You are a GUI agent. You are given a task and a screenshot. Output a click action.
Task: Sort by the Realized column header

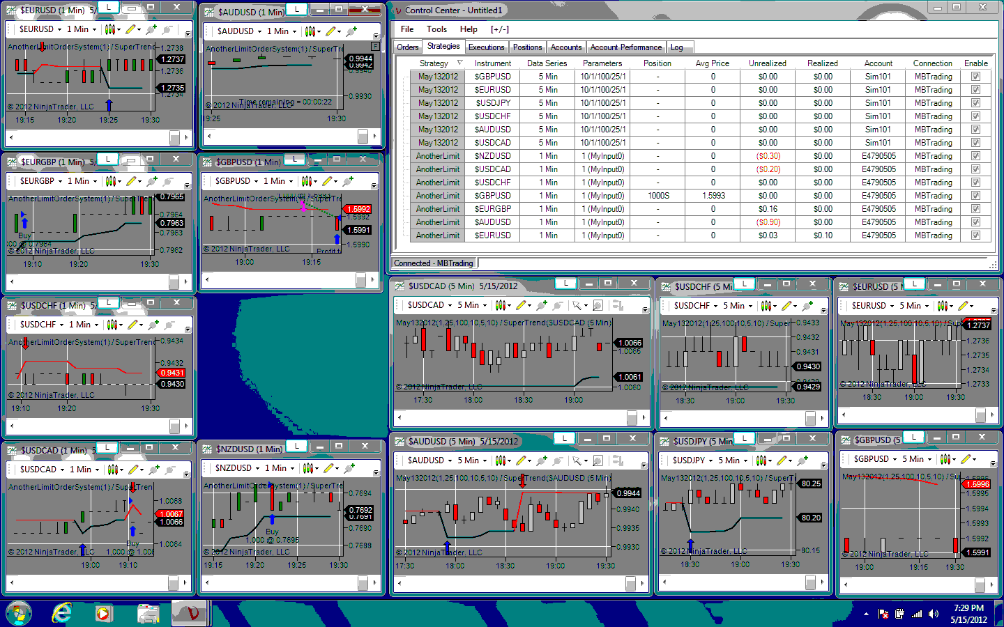823,63
